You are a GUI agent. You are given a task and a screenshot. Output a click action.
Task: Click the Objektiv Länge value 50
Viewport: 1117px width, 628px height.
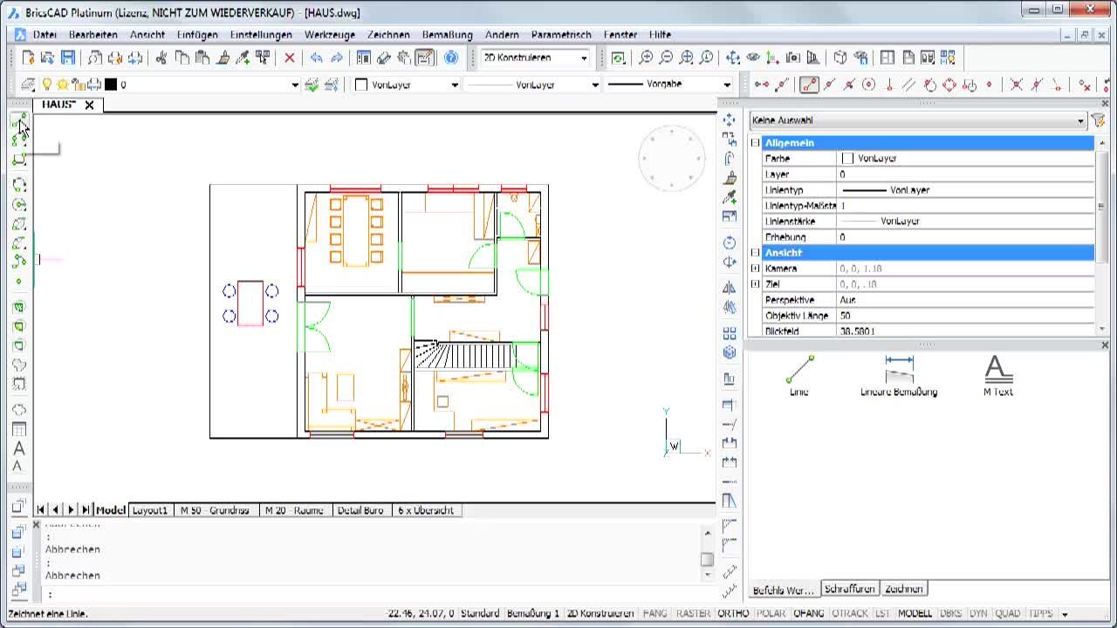click(965, 316)
